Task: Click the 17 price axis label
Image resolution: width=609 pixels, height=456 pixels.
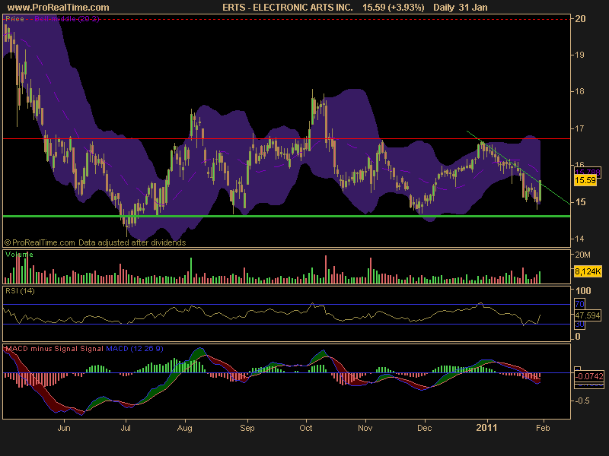Action: [580, 128]
